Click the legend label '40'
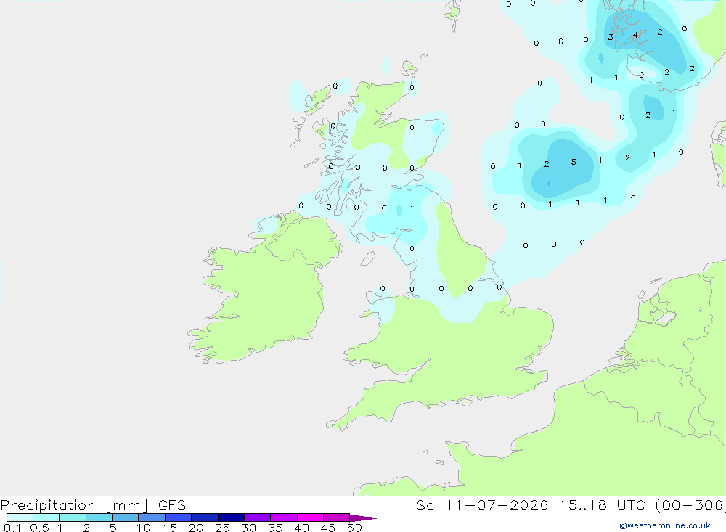The width and height of the screenshot is (726, 532). [x=301, y=528]
